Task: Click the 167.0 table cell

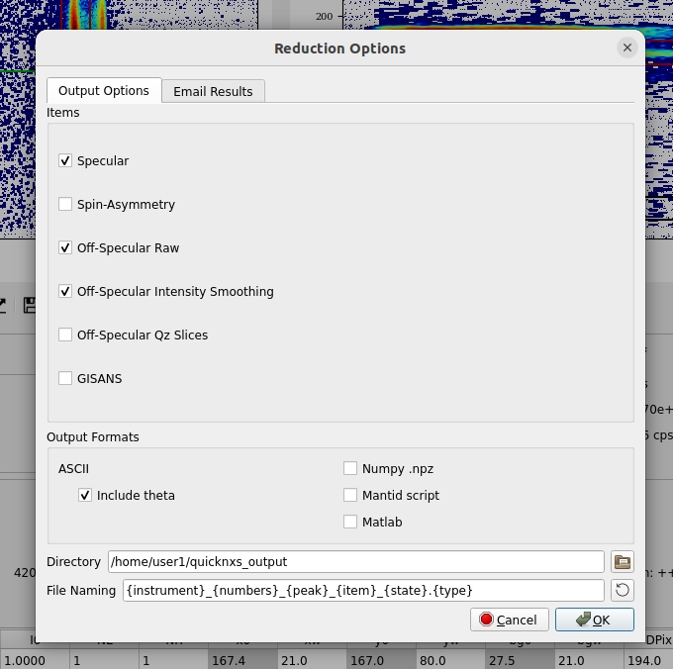Action: click(x=381, y=660)
